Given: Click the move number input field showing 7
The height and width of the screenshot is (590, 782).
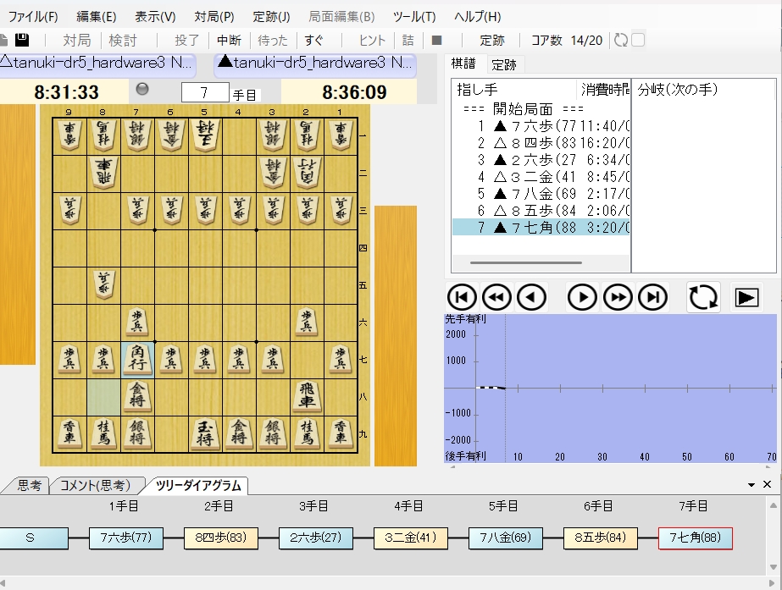Looking at the screenshot, I should 205,92.
